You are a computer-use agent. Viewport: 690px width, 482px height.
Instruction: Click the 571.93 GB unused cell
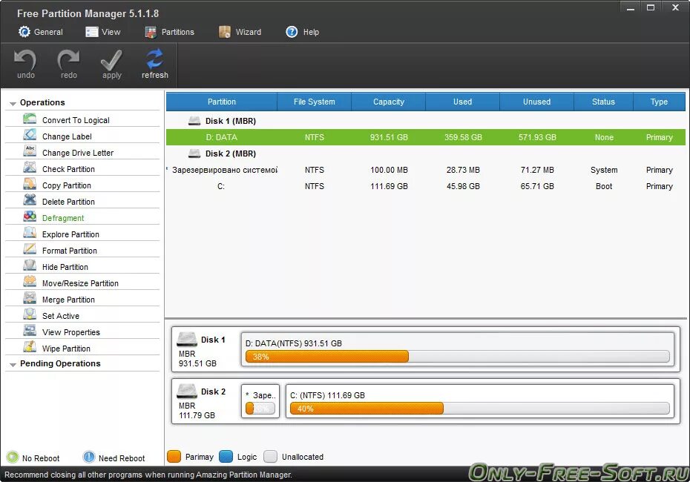click(537, 137)
